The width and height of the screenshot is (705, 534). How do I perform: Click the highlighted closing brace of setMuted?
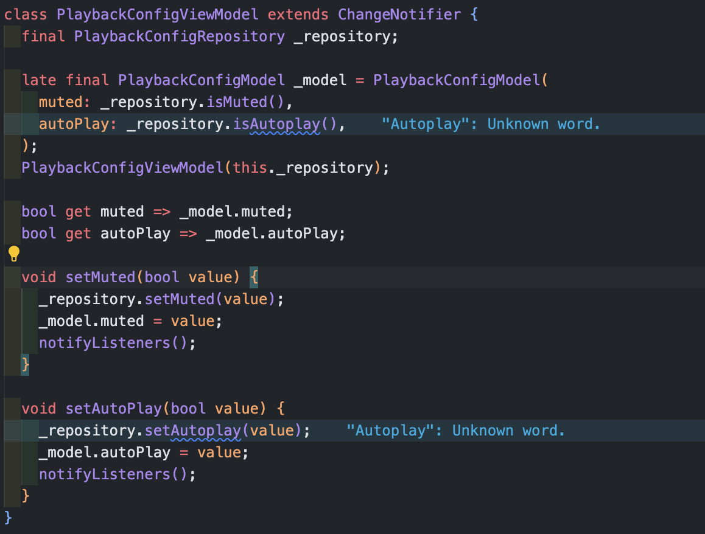point(25,365)
